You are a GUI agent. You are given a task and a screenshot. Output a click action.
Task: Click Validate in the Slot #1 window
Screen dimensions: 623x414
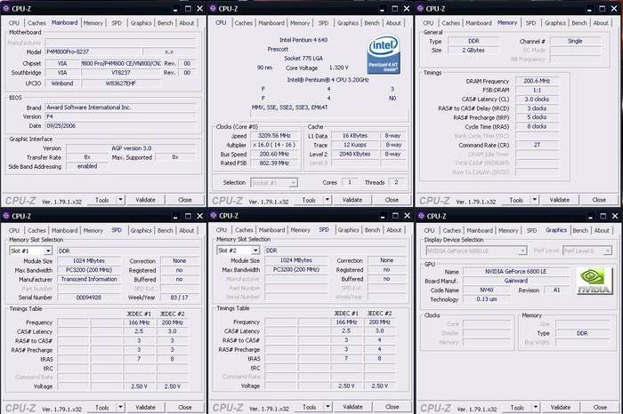(x=145, y=407)
